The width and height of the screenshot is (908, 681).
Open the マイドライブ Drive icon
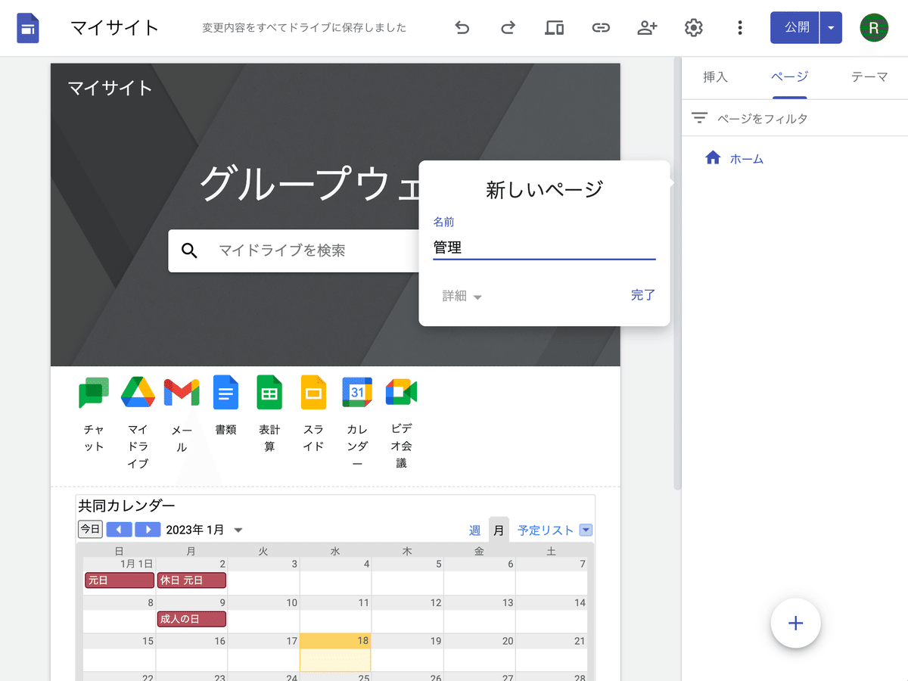(138, 392)
